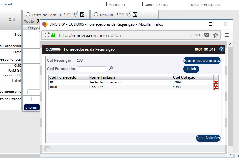Click the help question mark icon
This screenshot has width=239, height=158.
221,49
